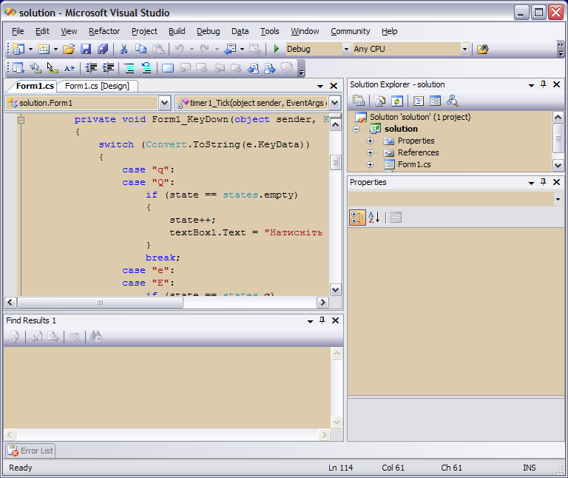Select the Solution 'solution' (1 project) row

420,117
